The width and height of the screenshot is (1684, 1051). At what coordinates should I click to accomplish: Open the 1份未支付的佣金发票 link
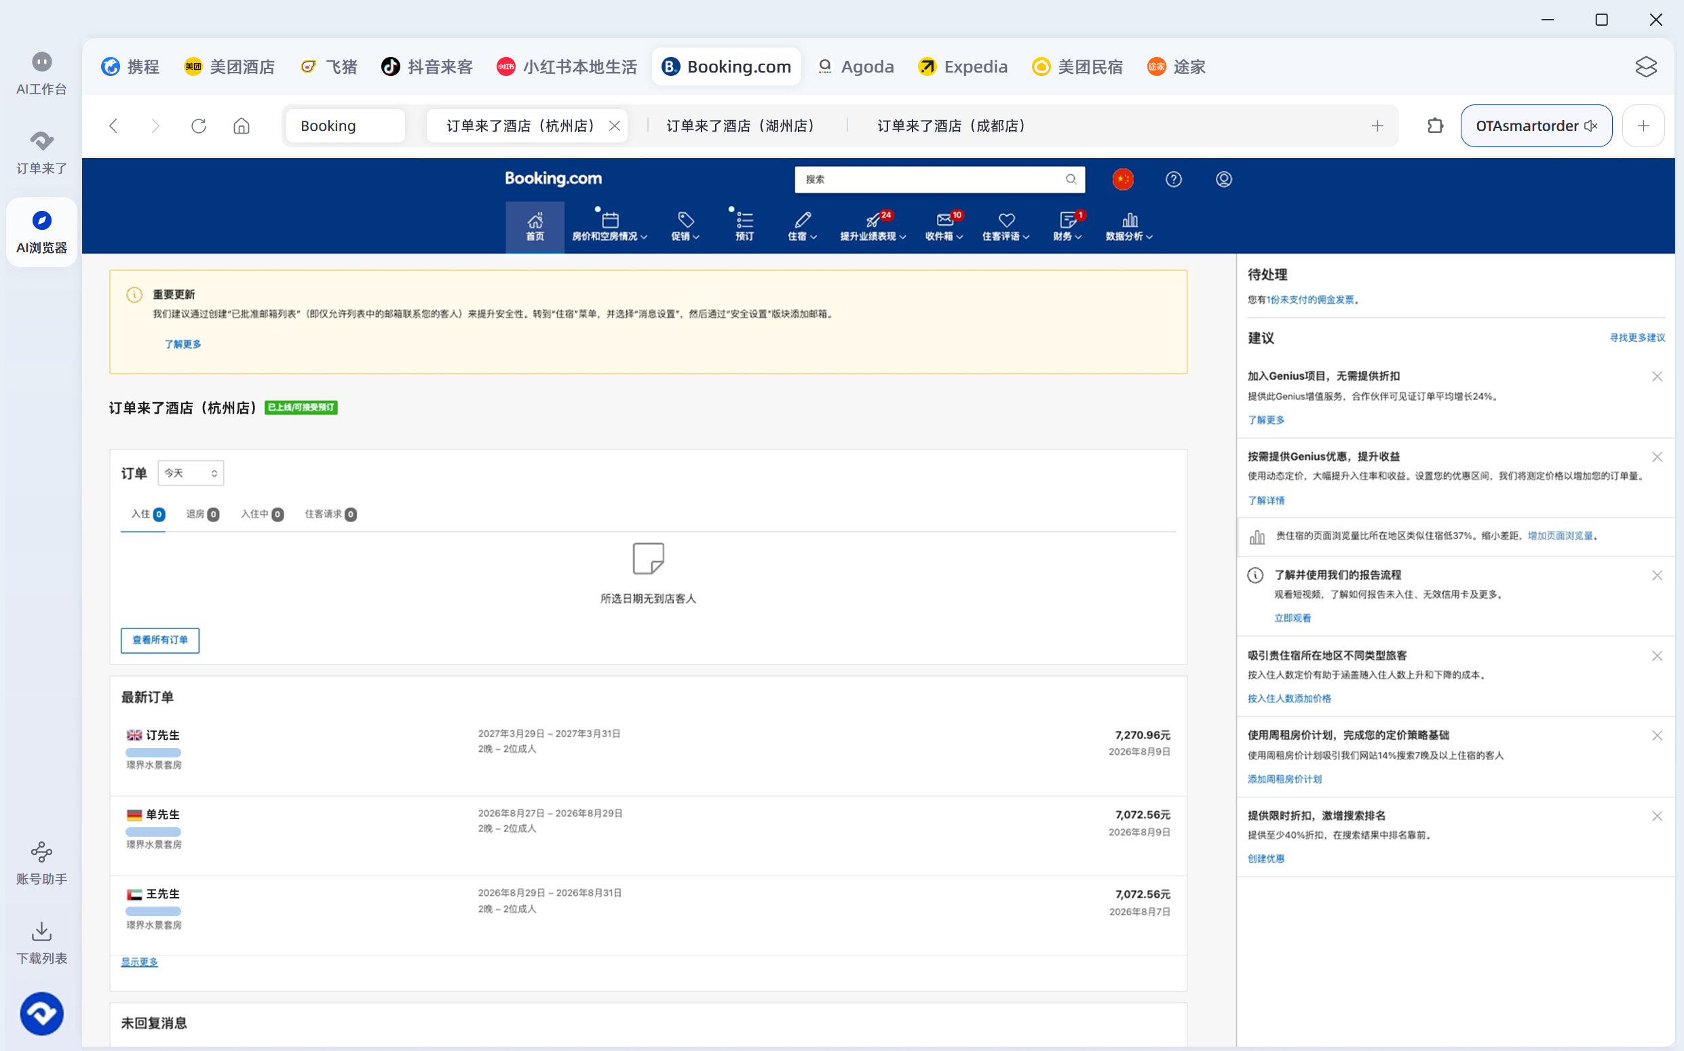(x=1310, y=300)
